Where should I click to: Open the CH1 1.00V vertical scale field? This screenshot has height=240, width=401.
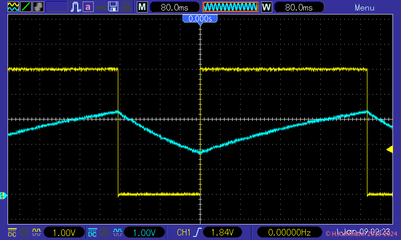[x=65, y=232]
